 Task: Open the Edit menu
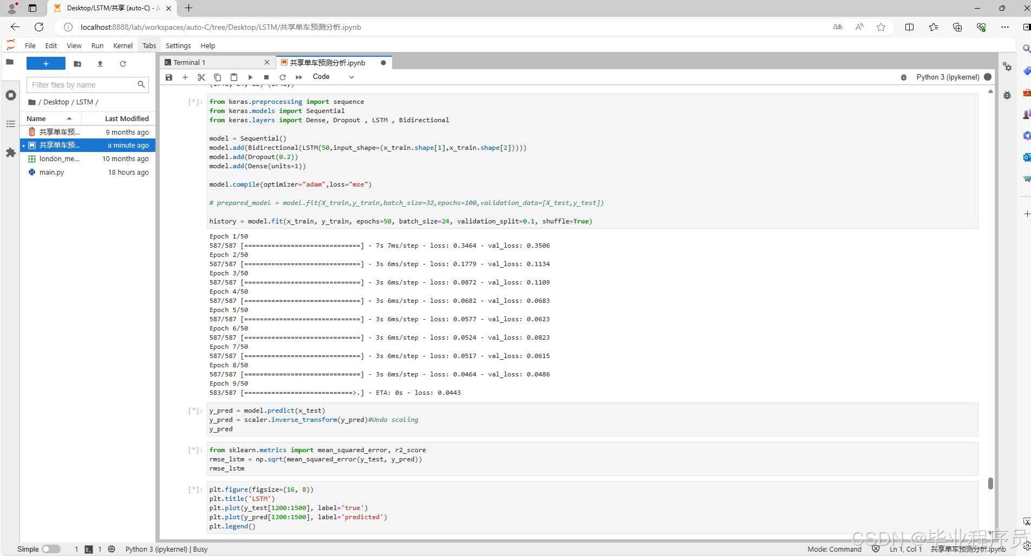coord(51,45)
